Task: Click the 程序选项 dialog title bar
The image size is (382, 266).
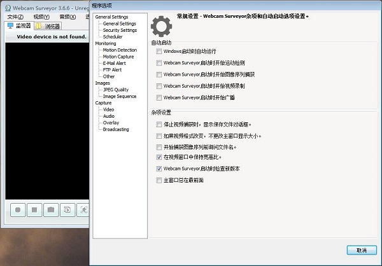Action: click(236, 5)
